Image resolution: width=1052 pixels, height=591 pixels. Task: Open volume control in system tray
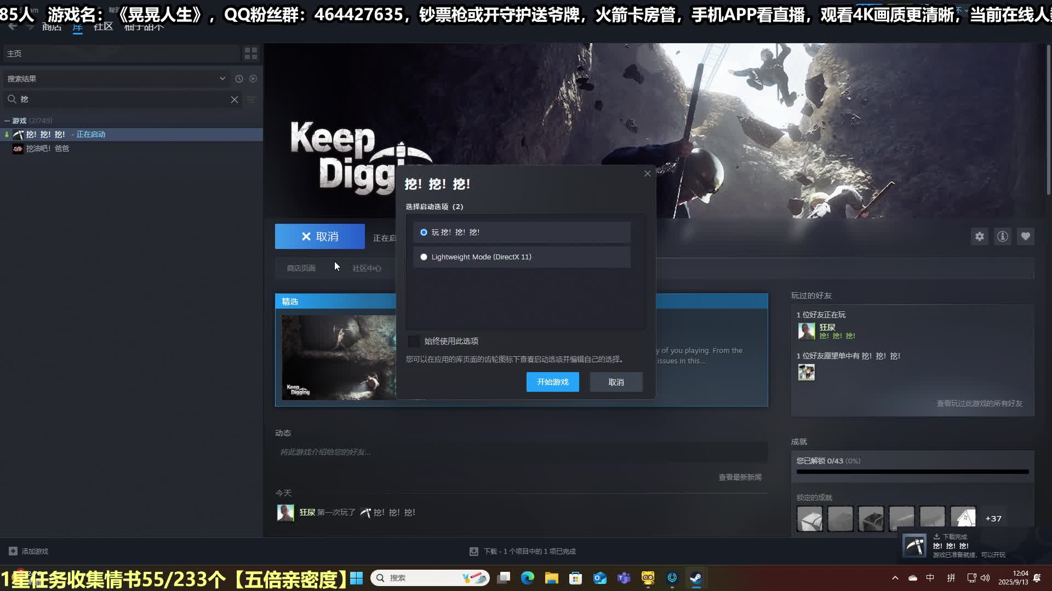(985, 578)
